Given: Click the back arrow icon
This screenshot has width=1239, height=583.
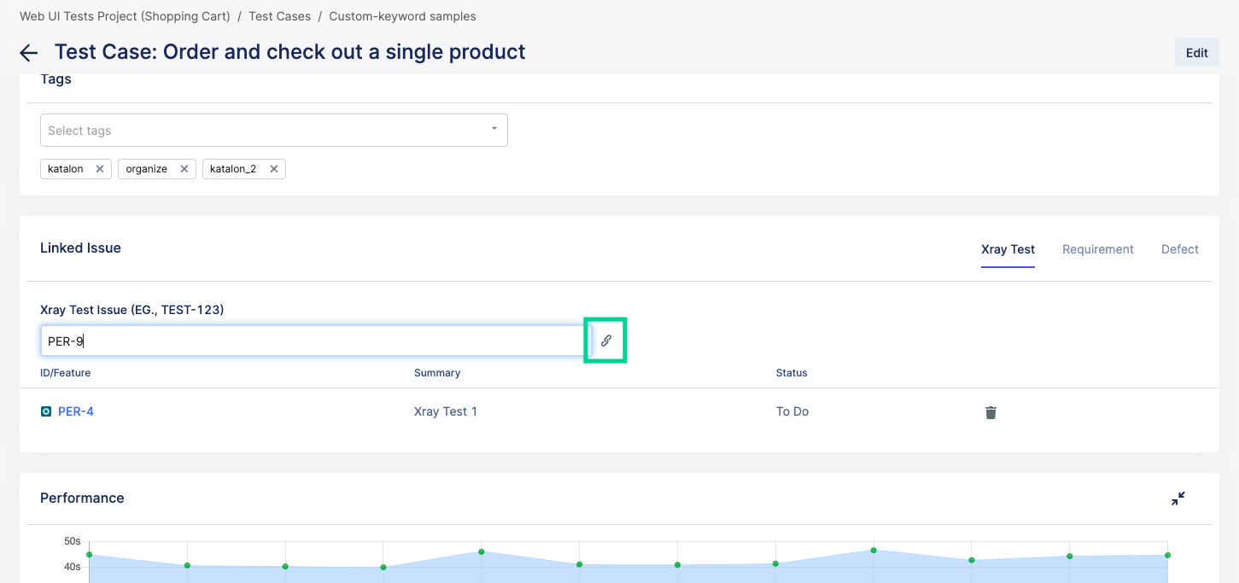Looking at the screenshot, I should tap(29, 53).
